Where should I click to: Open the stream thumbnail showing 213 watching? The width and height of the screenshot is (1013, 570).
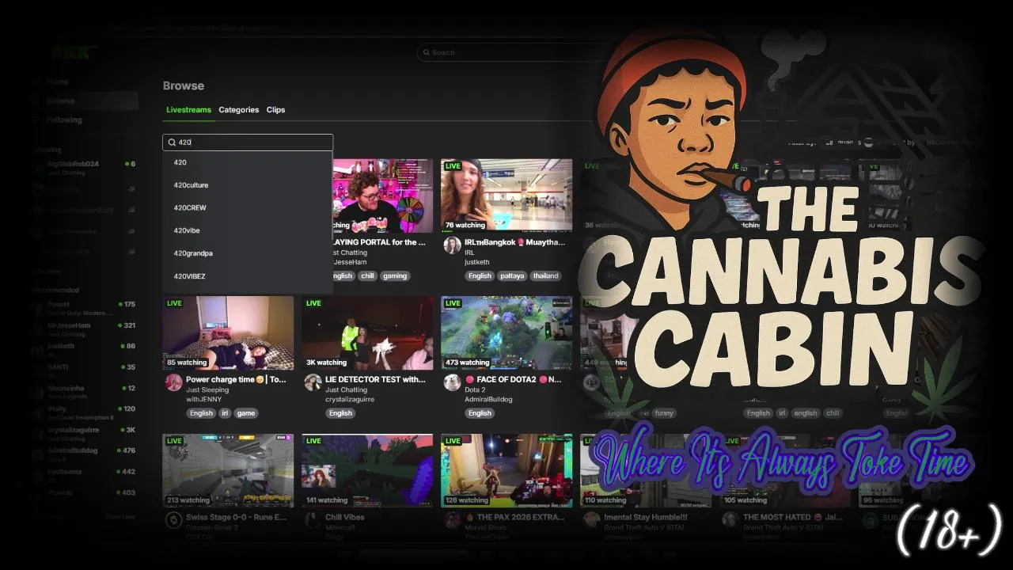pos(228,470)
